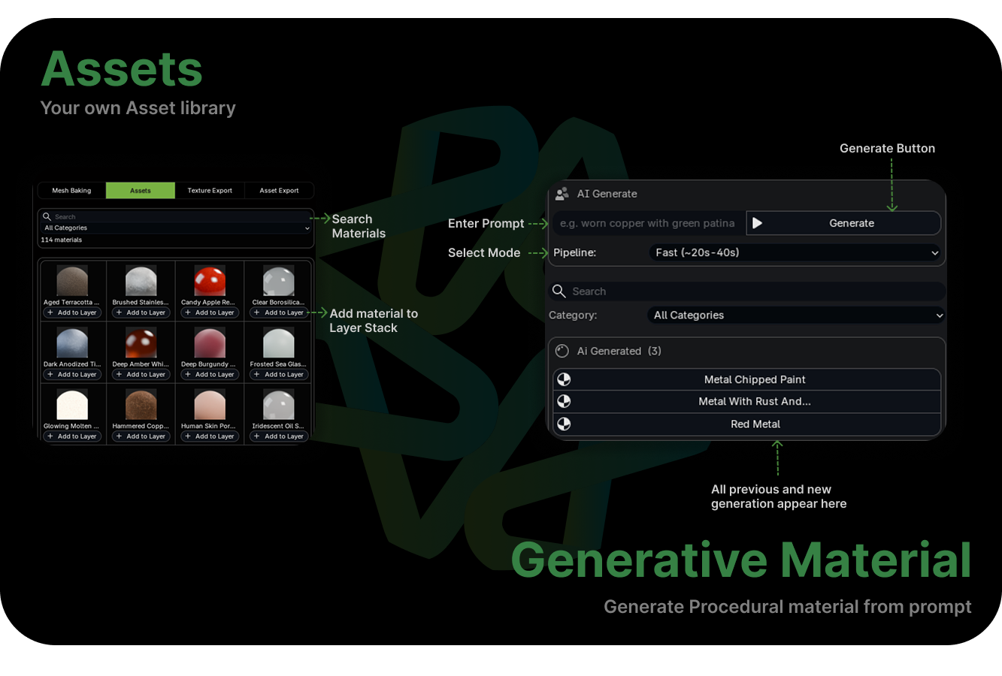Image resolution: width=1002 pixels, height=676 pixels.
Task: Pick the Dark Anodized Titanium sphere preview
Action: click(x=72, y=343)
